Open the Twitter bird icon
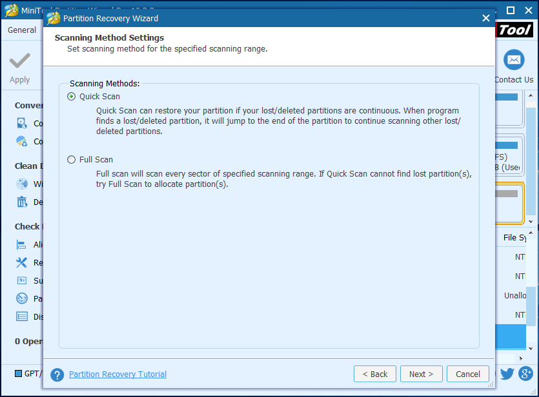The image size is (539, 397). point(506,373)
